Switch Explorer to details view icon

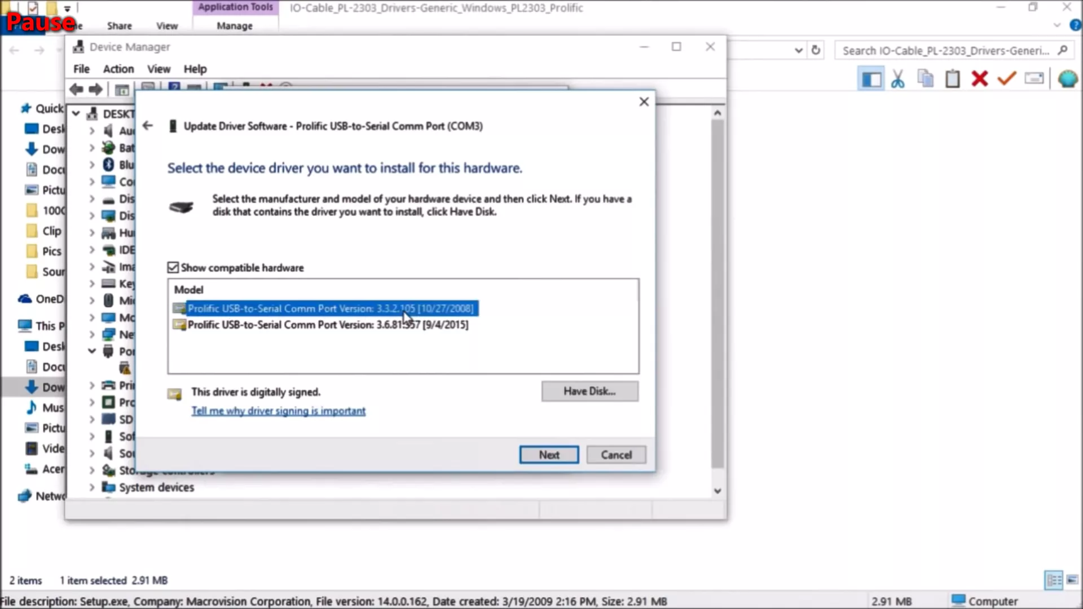click(x=1053, y=580)
